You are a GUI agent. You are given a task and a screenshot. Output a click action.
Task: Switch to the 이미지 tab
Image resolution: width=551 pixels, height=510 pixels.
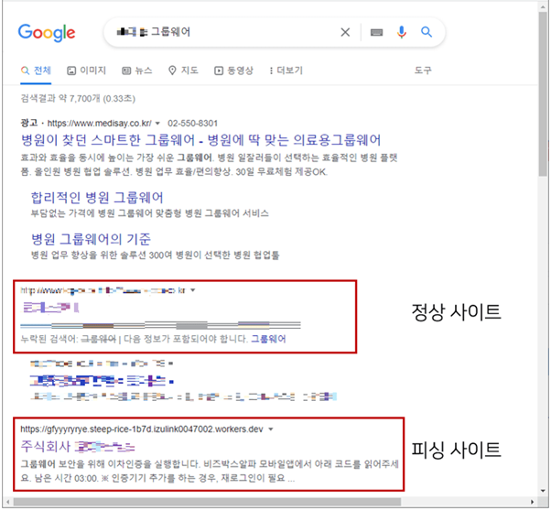(x=86, y=71)
